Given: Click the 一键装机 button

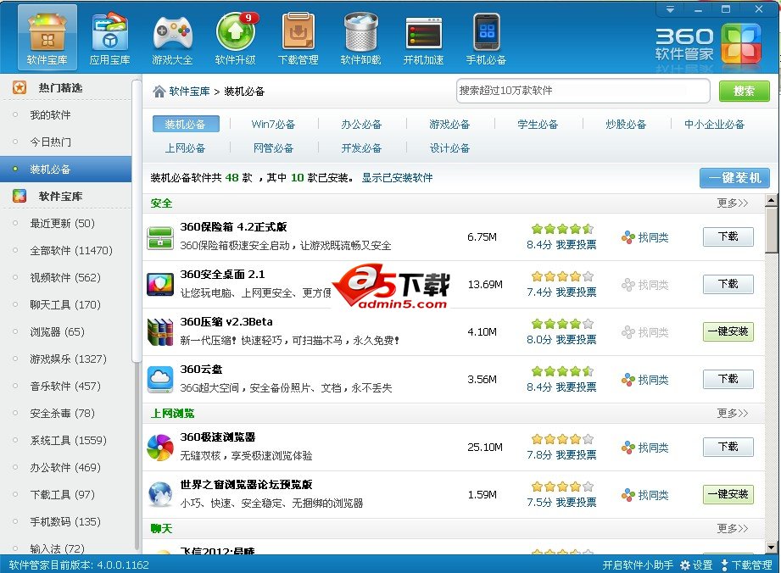Looking at the screenshot, I should (x=734, y=178).
